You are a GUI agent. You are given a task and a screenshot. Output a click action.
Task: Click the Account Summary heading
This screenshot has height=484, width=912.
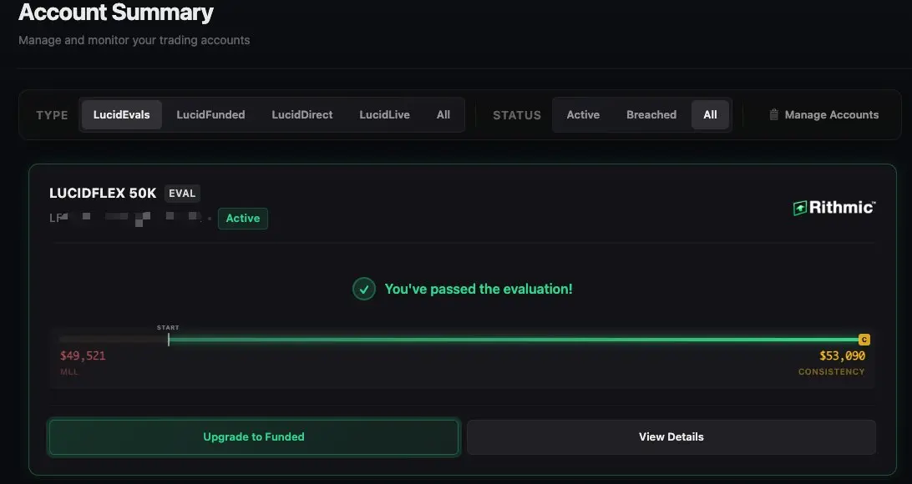(x=116, y=13)
